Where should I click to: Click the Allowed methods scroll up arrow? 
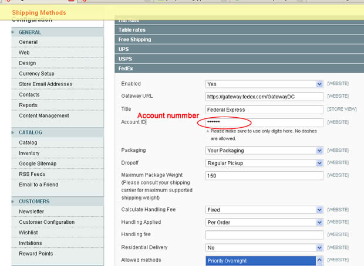pos(319,260)
